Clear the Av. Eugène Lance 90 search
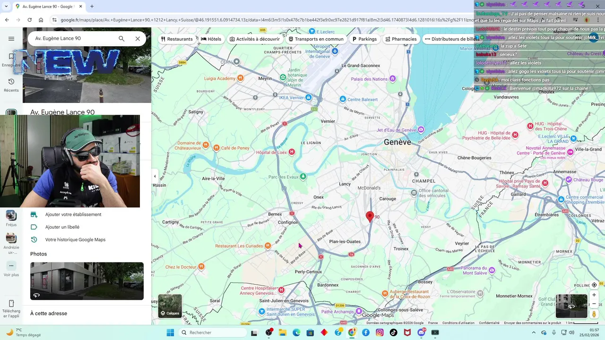Screen dimensions: 605x340 click(x=138, y=39)
